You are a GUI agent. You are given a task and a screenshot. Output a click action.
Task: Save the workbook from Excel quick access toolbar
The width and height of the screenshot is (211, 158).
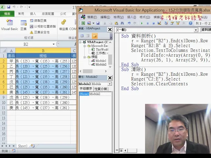(x=9, y=7)
